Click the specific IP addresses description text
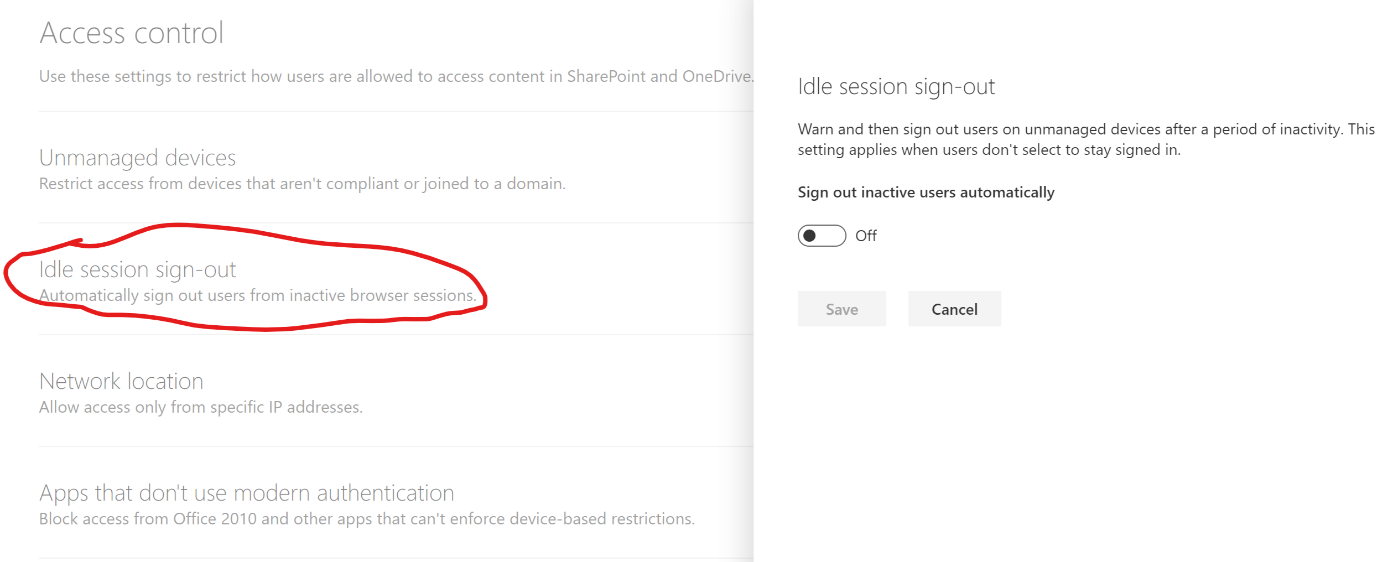 pos(200,407)
